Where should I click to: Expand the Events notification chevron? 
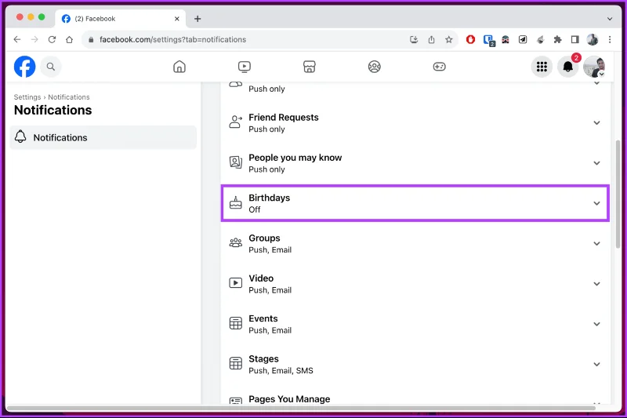click(x=596, y=324)
